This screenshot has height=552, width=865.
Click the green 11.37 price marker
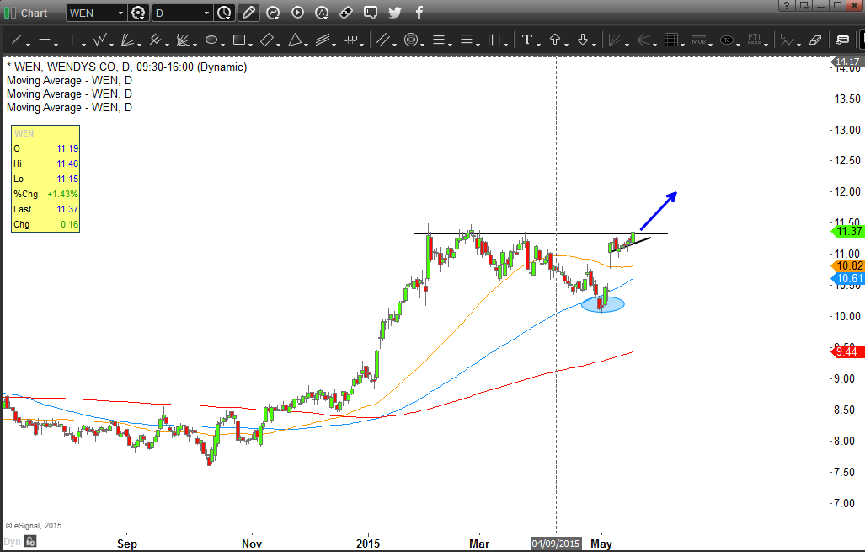pos(848,231)
